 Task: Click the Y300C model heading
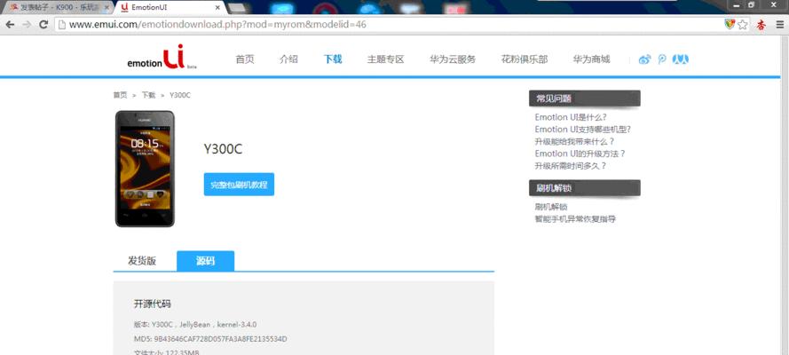(x=223, y=149)
